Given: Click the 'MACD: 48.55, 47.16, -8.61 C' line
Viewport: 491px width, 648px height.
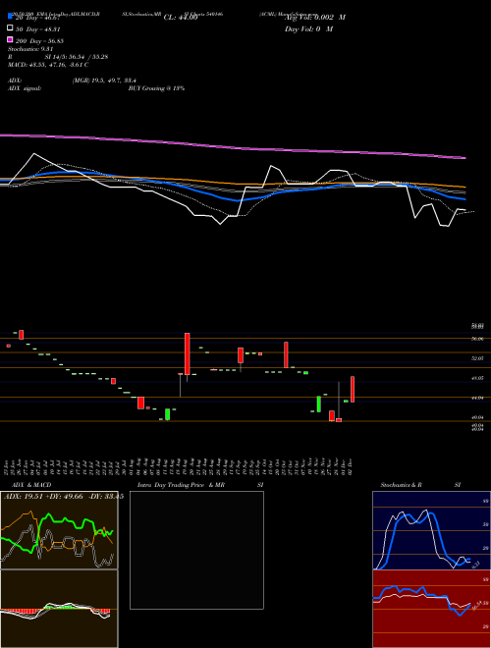Looking at the screenshot, I should (x=48, y=65).
